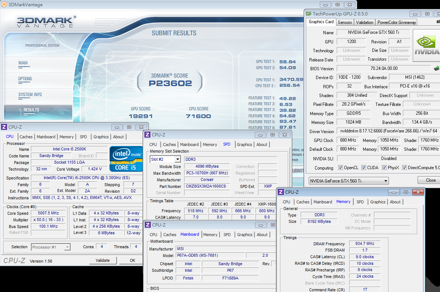This screenshot has width=440, height=292.
Task: Open the SPD tab in CPU-Z Memory window
Action: (360, 202)
